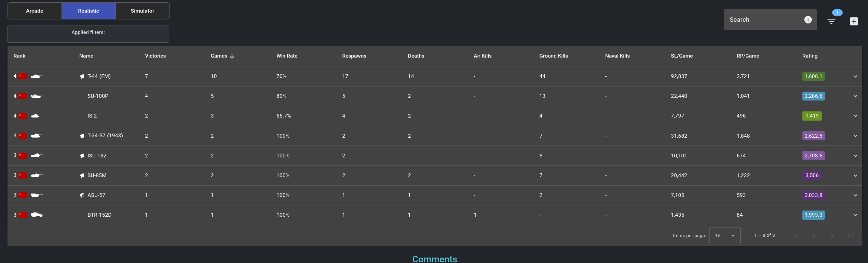Viewport: 868px width, 263px height.
Task: Sort by Win Rate column
Action: [x=287, y=56]
